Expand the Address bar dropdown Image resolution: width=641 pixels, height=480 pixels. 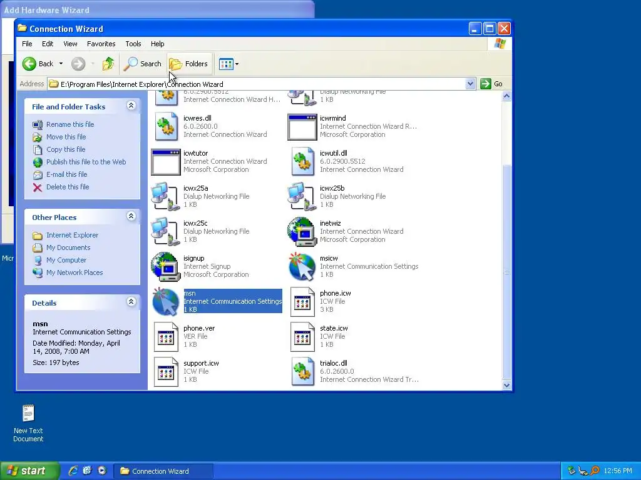pyautogui.click(x=470, y=84)
